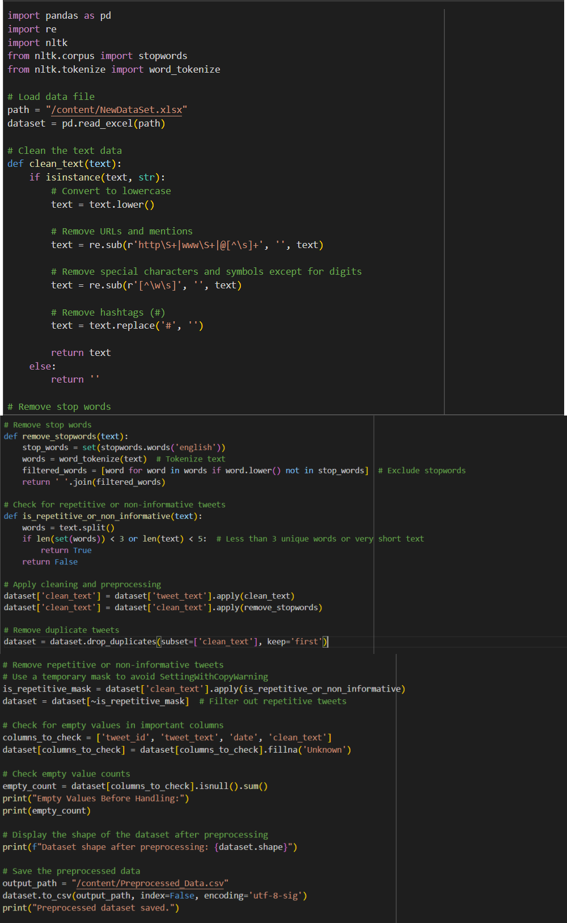567x923 pixels.
Task: Click the 'return True' line
Action: click(x=66, y=550)
